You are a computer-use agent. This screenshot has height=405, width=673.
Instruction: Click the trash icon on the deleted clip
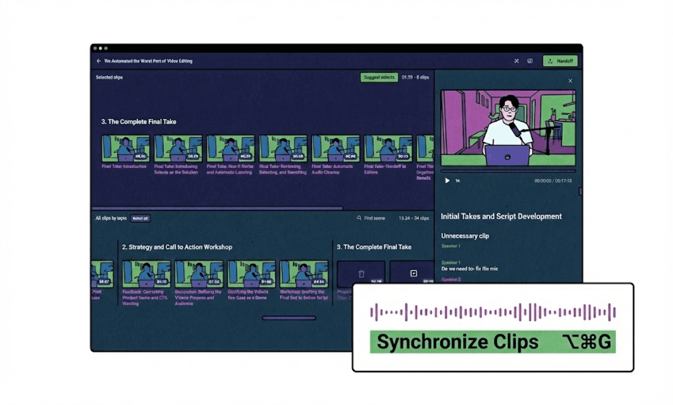pos(361,273)
